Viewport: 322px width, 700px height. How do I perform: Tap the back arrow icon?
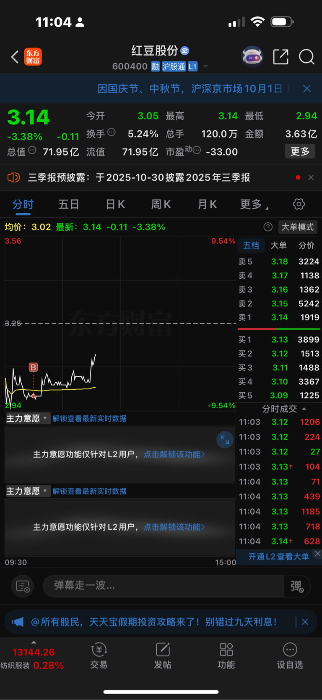click(x=15, y=57)
